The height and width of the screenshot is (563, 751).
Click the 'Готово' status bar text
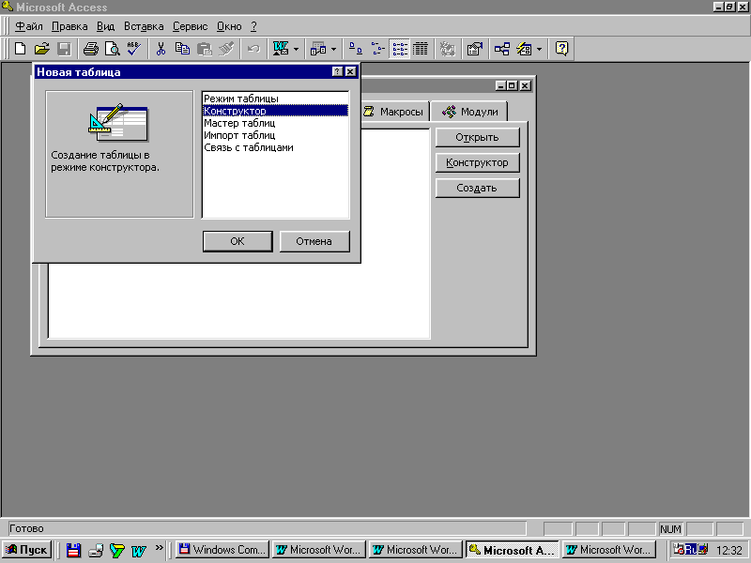pyautogui.click(x=27, y=528)
